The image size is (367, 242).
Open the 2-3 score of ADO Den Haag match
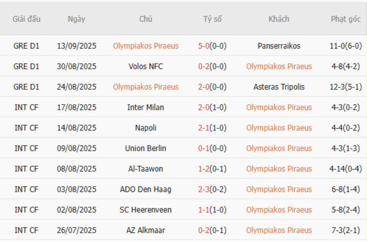tap(204, 190)
